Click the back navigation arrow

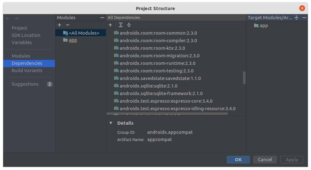(8, 19)
